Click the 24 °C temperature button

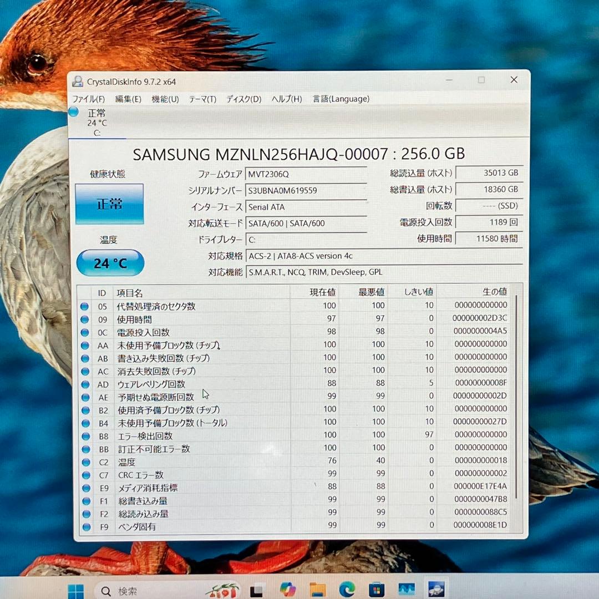(109, 263)
